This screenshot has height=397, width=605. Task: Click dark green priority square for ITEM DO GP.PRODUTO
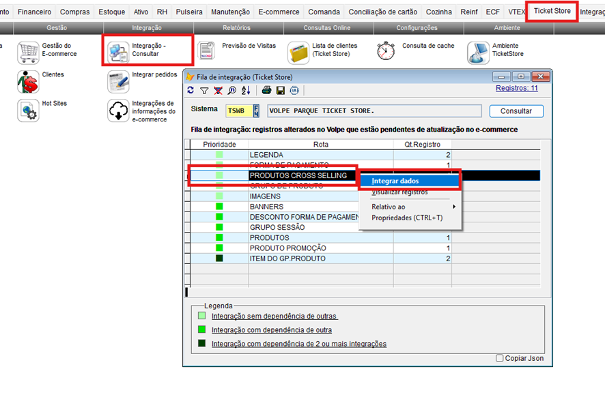(x=219, y=259)
